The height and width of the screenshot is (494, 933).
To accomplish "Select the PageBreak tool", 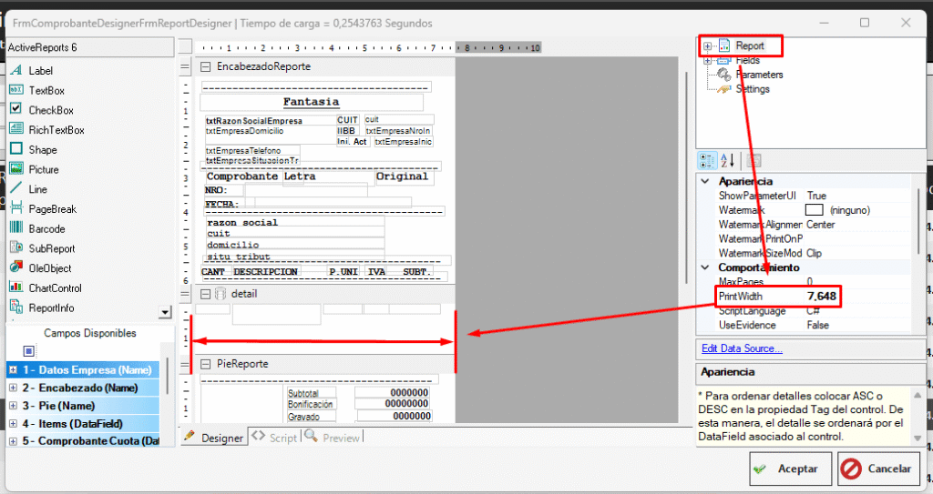I will click(52, 209).
